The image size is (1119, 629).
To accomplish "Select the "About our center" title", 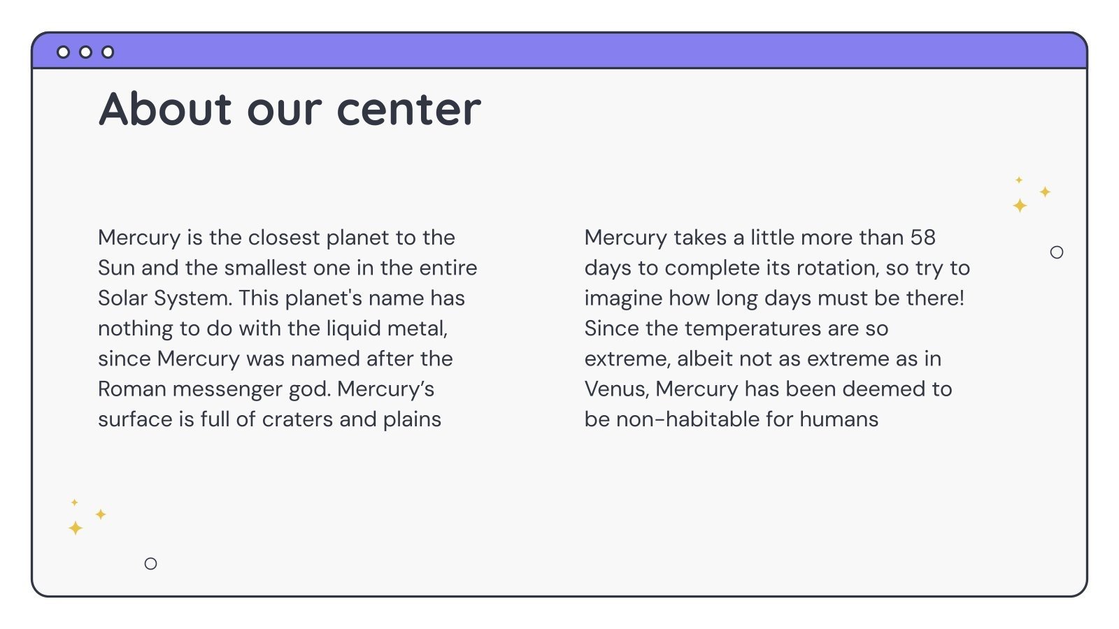I will [290, 110].
